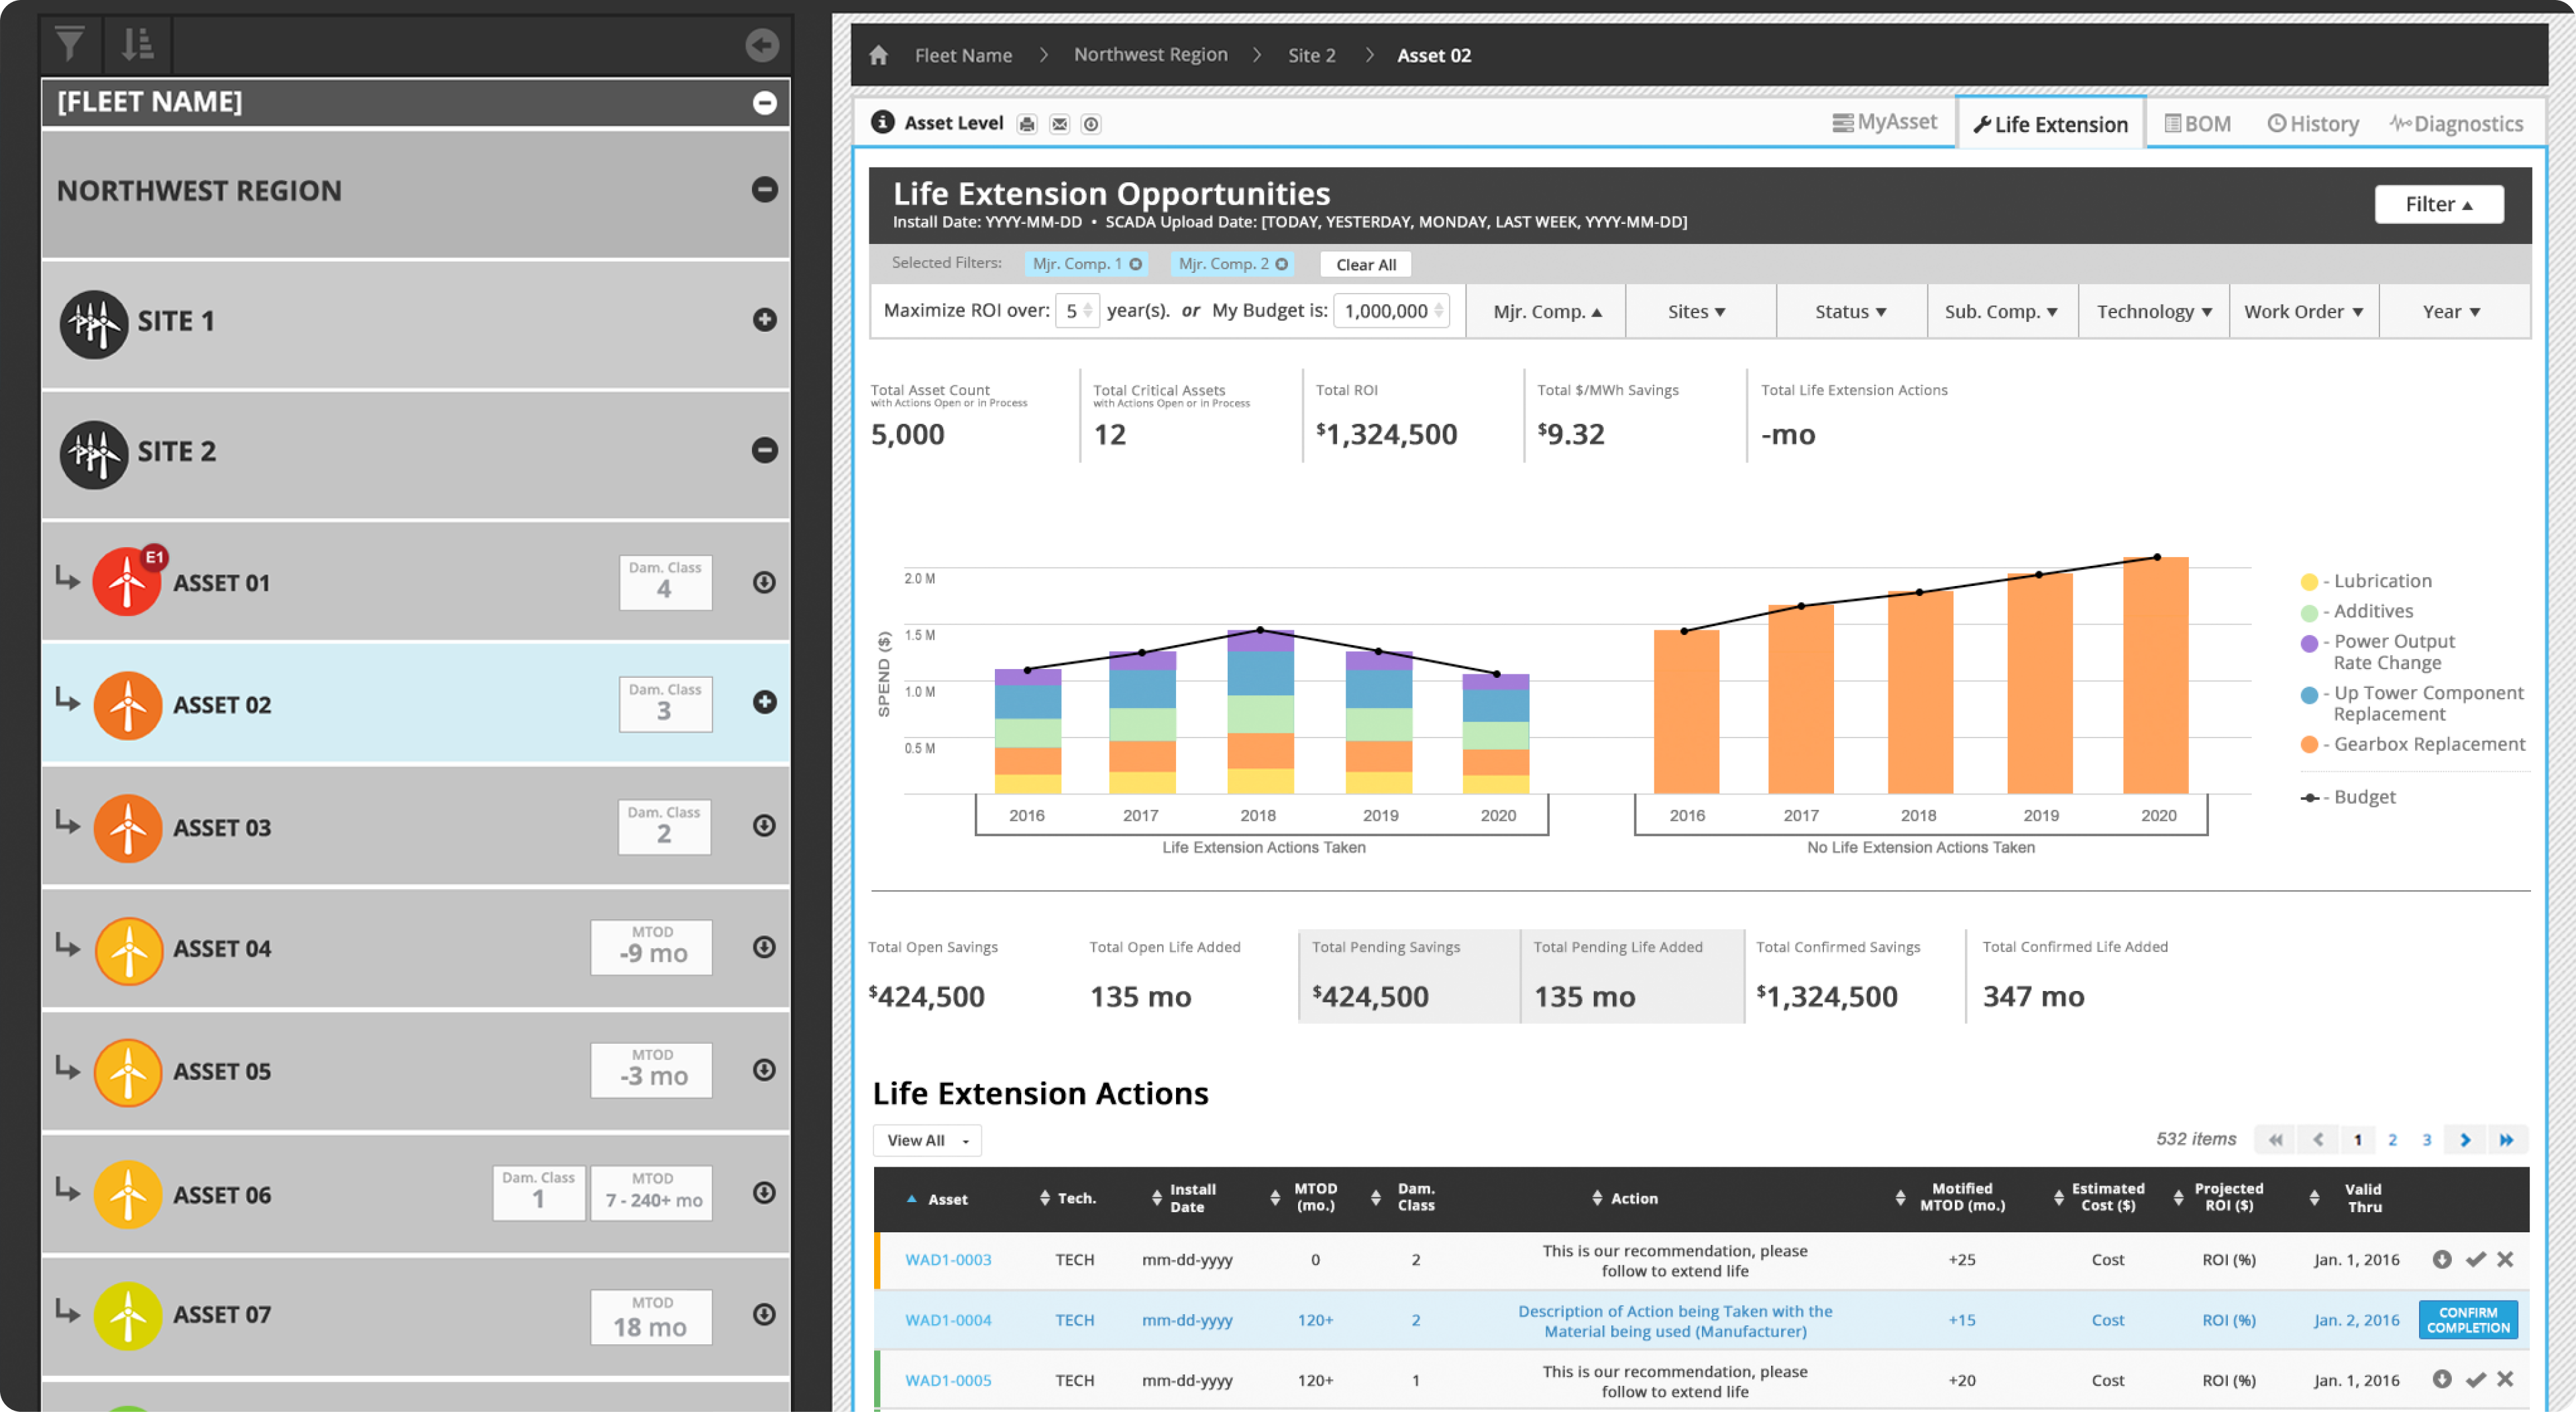Click the home icon in breadcrumb

point(878,55)
